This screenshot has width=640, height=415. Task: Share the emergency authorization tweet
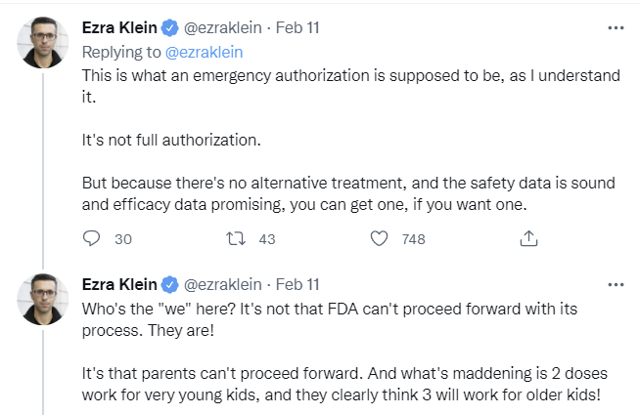[527, 238]
